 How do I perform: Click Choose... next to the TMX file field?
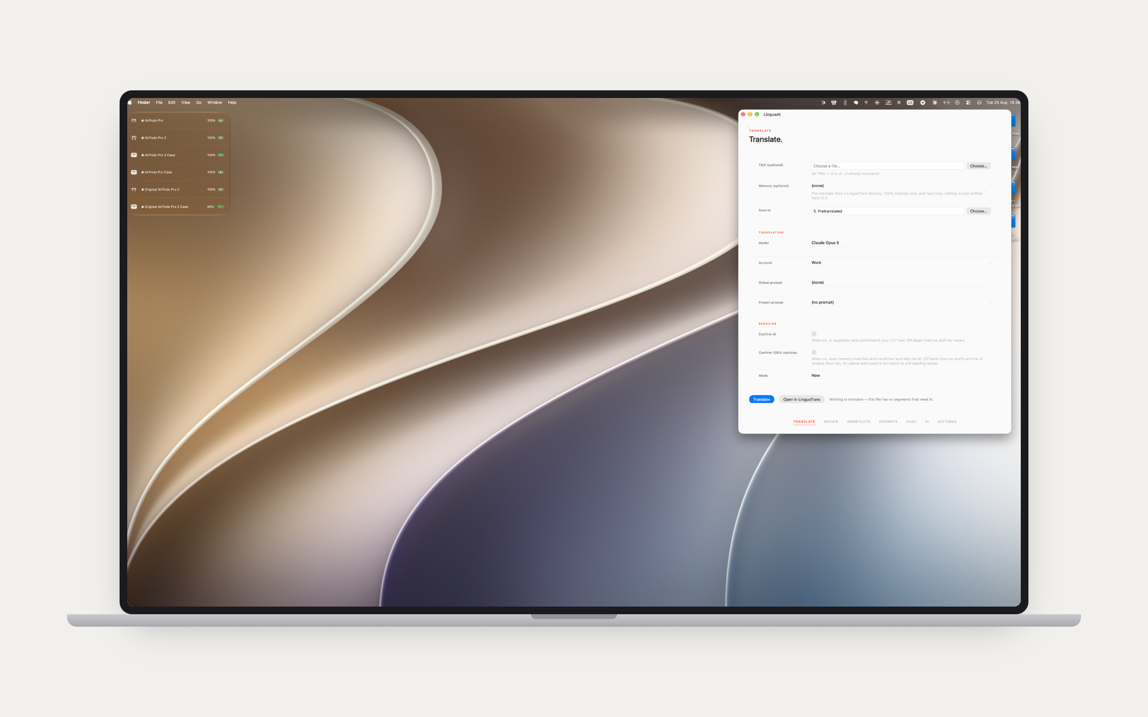click(979, 166)
